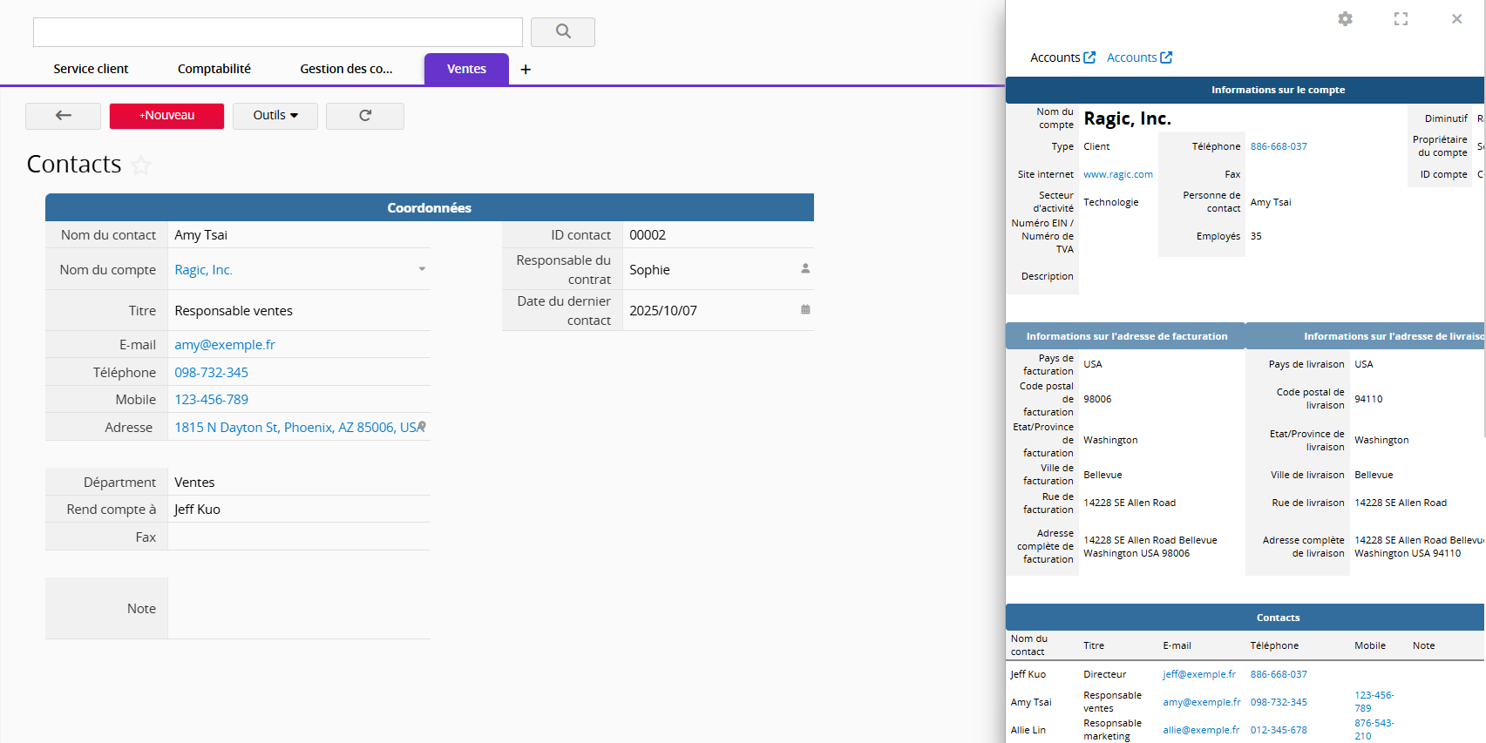The image size is (1486, 743).
Task: Open settings gear in side panel
Action: tap(1345, 19)
